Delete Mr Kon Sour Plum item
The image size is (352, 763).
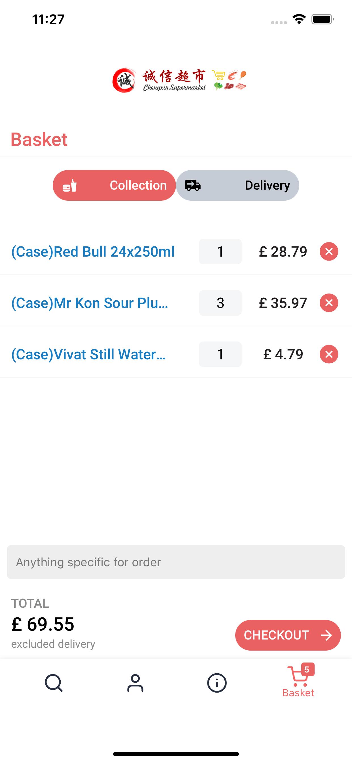[x=329, y=303]
